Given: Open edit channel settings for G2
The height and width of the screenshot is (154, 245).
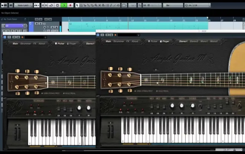Looking at the screenshot, I should click(26, 26).
